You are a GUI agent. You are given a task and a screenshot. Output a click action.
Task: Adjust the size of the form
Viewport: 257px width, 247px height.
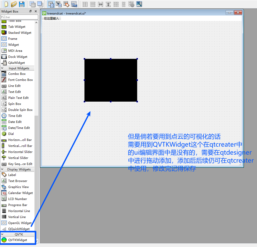click(x=139, y=4)
